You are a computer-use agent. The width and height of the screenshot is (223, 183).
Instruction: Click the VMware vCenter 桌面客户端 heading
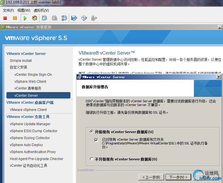pos(30,103)
